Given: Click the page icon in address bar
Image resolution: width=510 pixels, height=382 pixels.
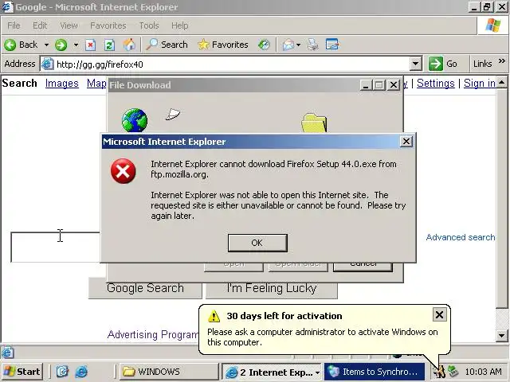Looking at the screenshot, I should click(48, 64).
